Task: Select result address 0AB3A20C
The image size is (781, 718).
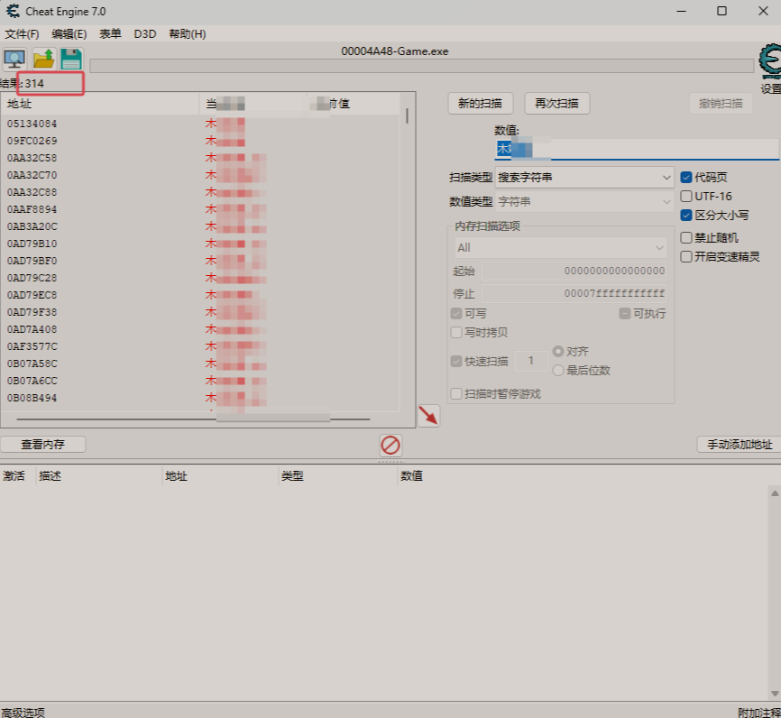Action: click(32, 226)
